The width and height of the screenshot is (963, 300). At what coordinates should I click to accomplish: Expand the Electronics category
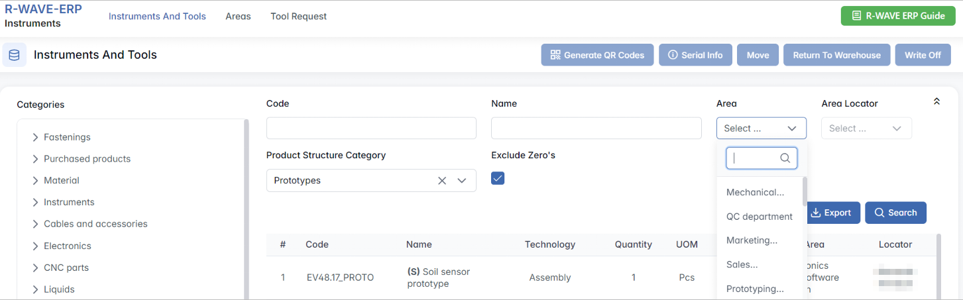(x=35, y=246)
